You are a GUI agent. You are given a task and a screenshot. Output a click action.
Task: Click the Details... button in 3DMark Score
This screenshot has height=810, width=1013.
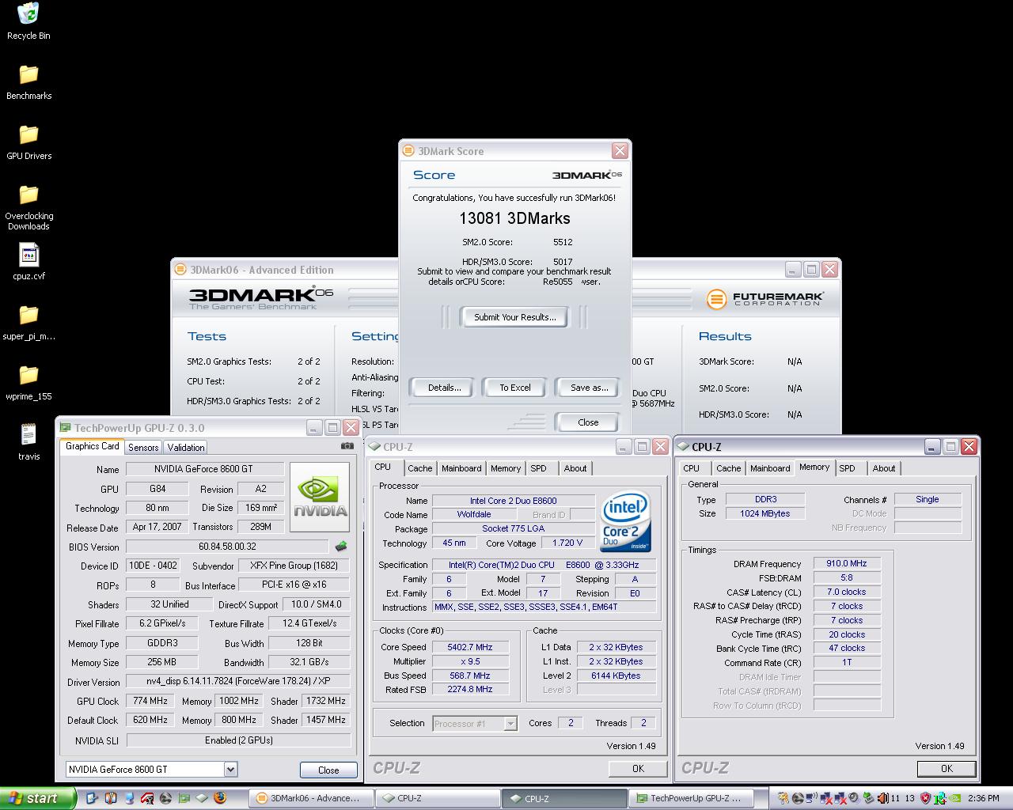point(444,388)
